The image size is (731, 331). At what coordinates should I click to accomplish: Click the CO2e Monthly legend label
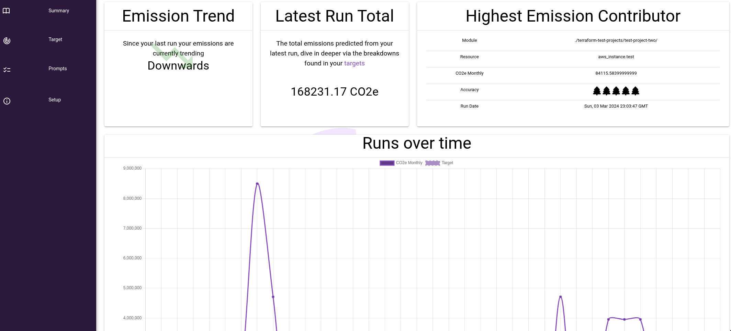[409, 163]
